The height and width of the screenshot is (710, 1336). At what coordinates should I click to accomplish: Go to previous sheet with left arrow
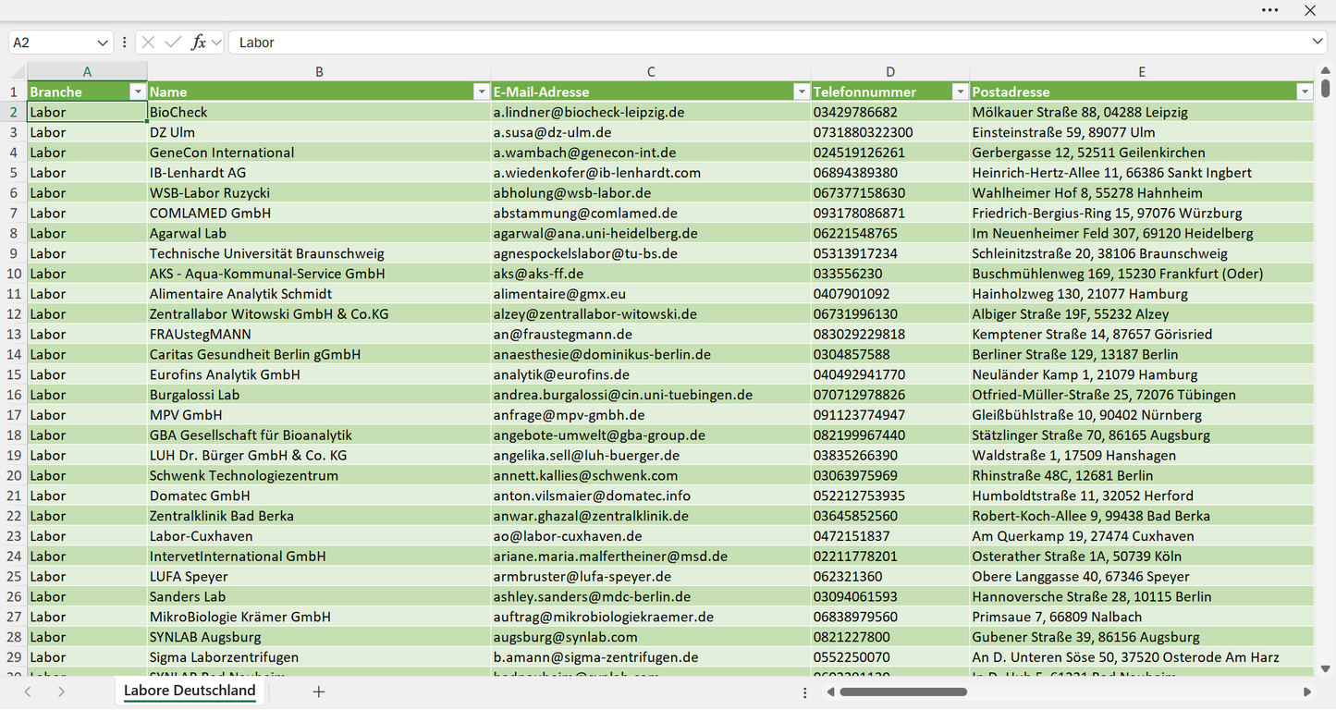pos(28,692)
